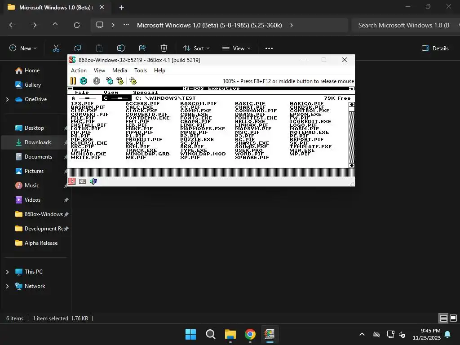Switch to the details list view in Explorer
Screen dimensions: 460x345
443,318
